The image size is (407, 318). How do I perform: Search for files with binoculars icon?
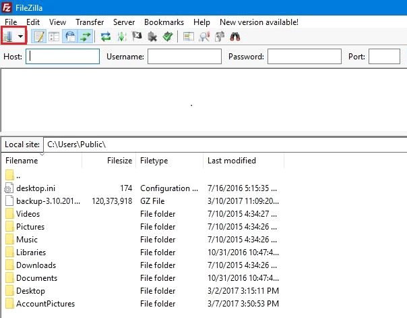tap(235, 36)
